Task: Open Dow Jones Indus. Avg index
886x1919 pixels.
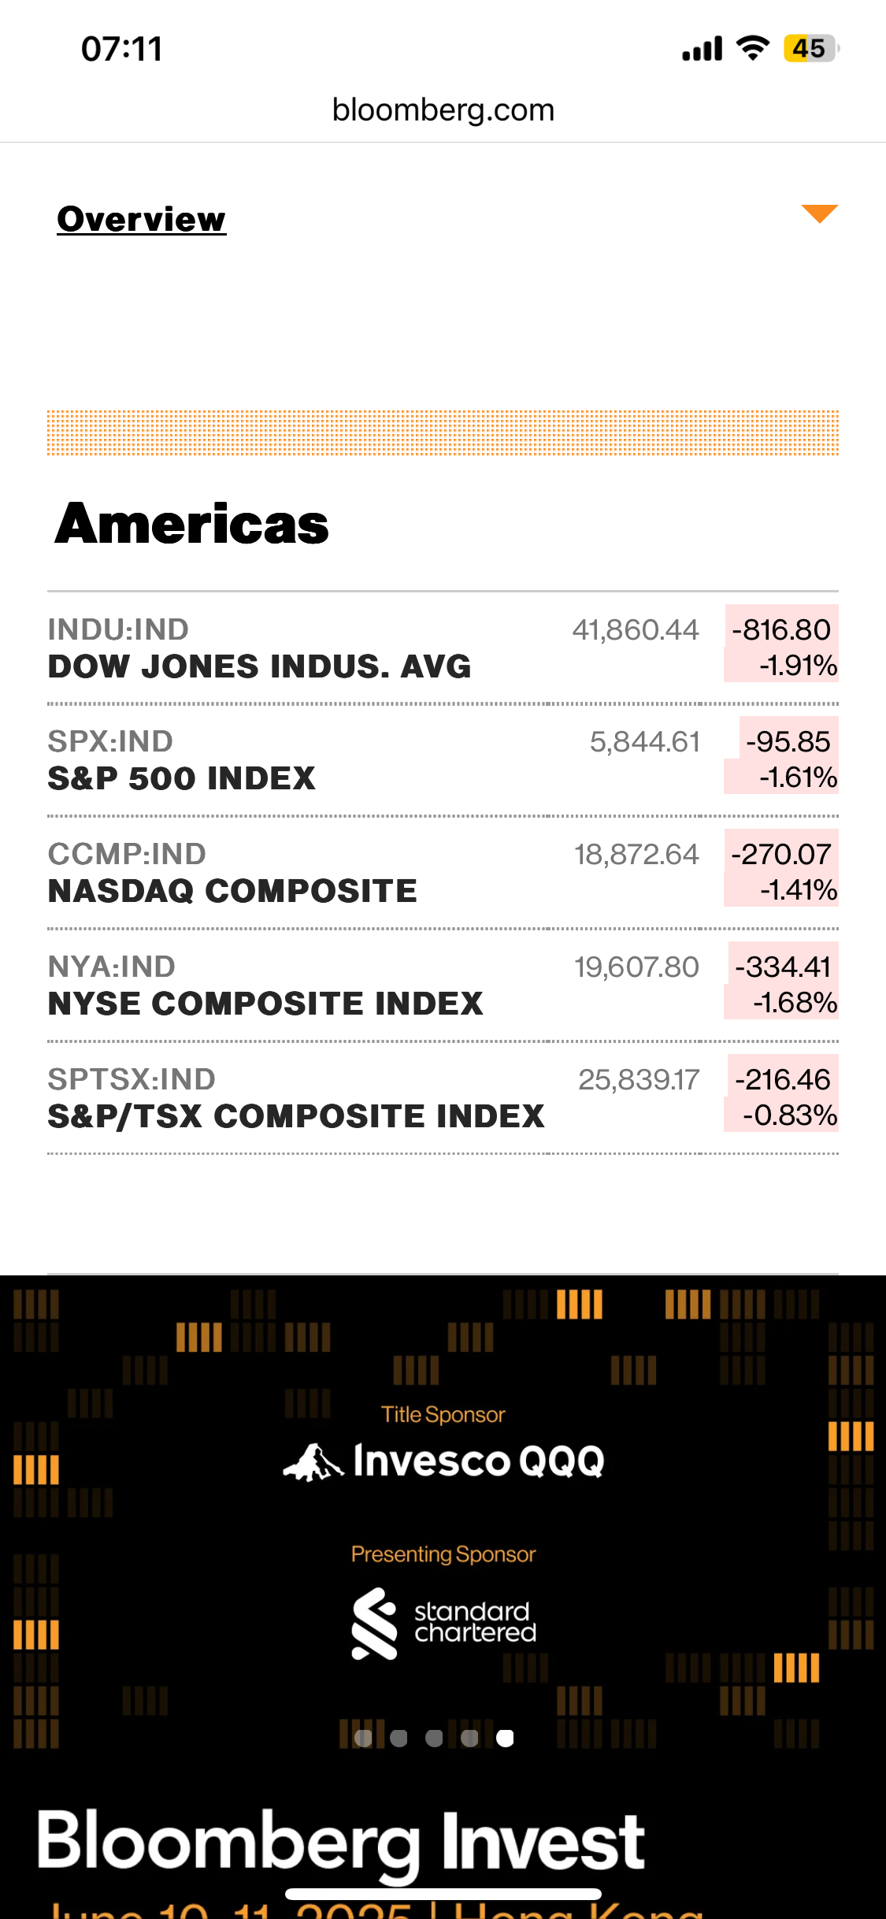Action: 259,666
